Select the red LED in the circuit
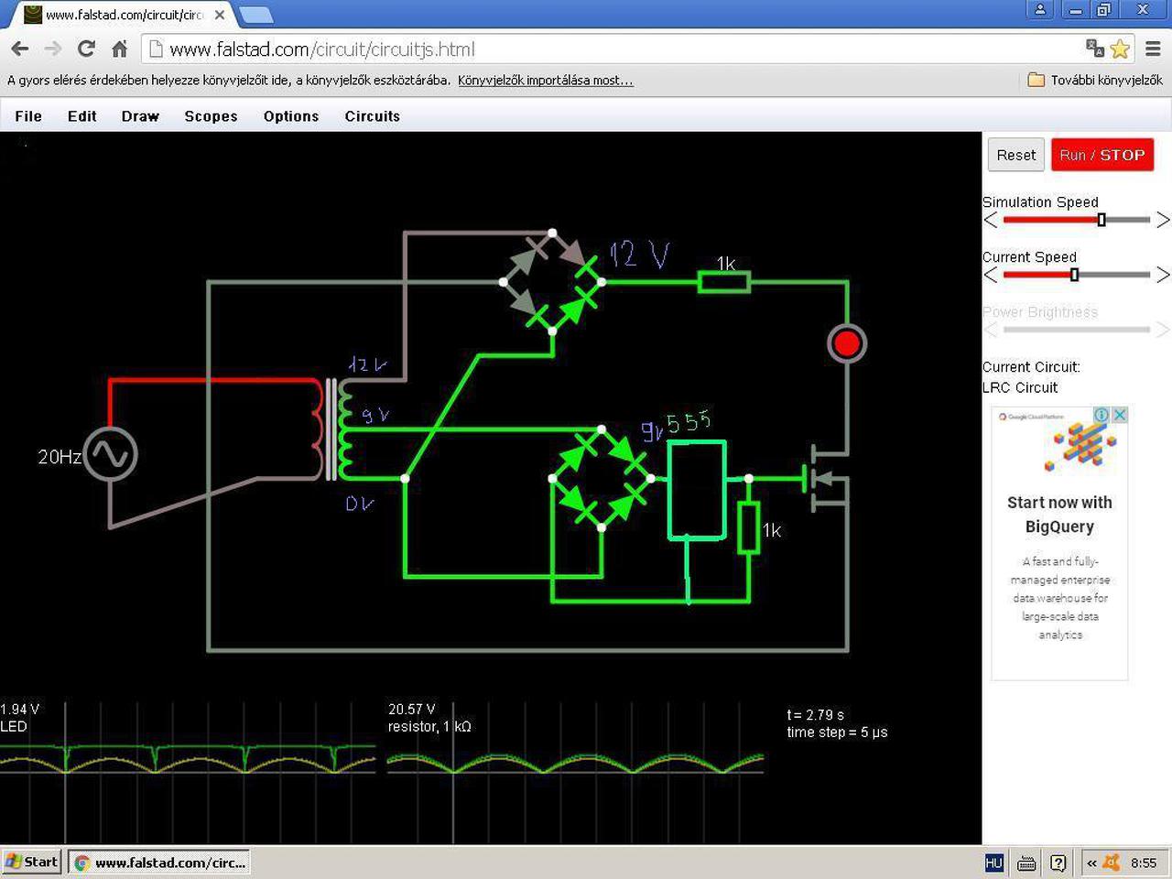The height and width of the screenshot is (879, 1172). coord(847,343)
